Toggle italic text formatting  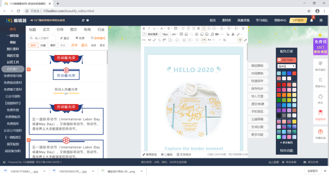tap(149, 28)
